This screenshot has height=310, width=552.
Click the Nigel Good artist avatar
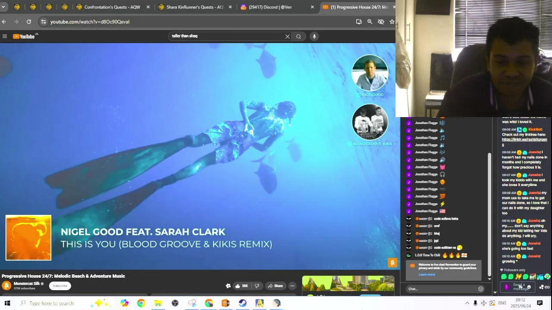(370, 73)
